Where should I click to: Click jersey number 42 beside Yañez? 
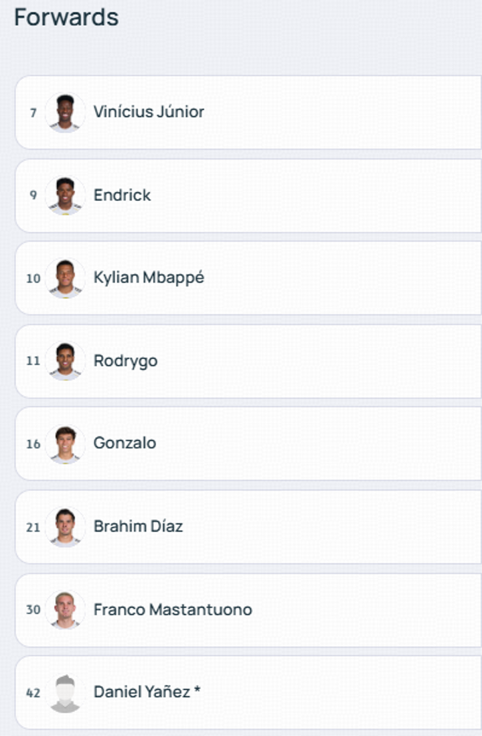[33, 693]
